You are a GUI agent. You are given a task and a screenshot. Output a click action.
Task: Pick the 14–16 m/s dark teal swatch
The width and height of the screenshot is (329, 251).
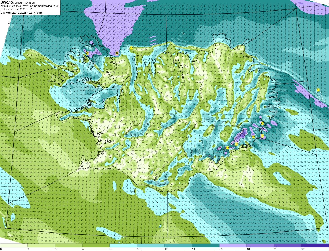click(x=206, y=245)
